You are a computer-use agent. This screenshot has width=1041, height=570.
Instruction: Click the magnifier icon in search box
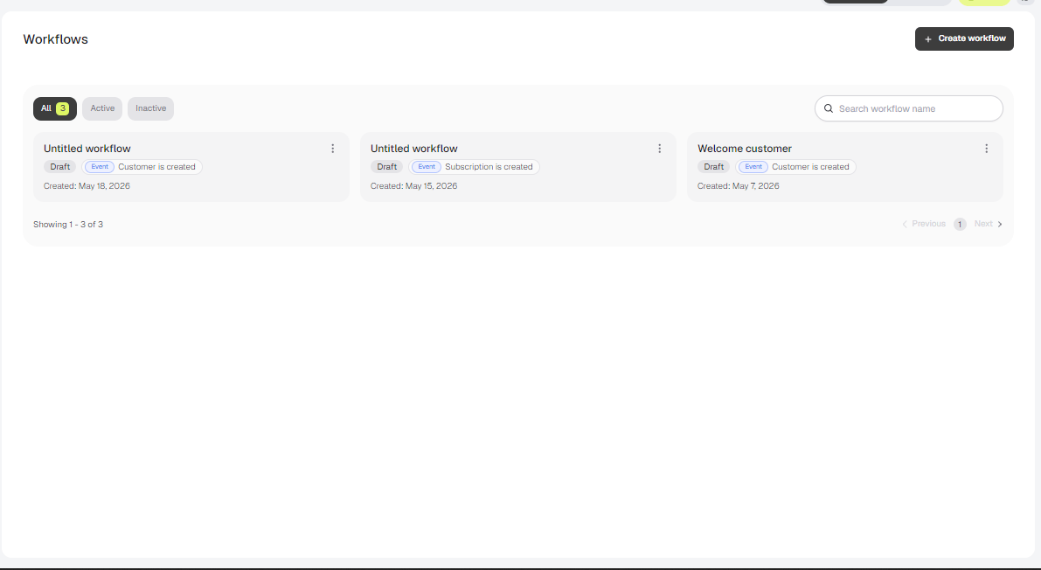pos(829,108)
